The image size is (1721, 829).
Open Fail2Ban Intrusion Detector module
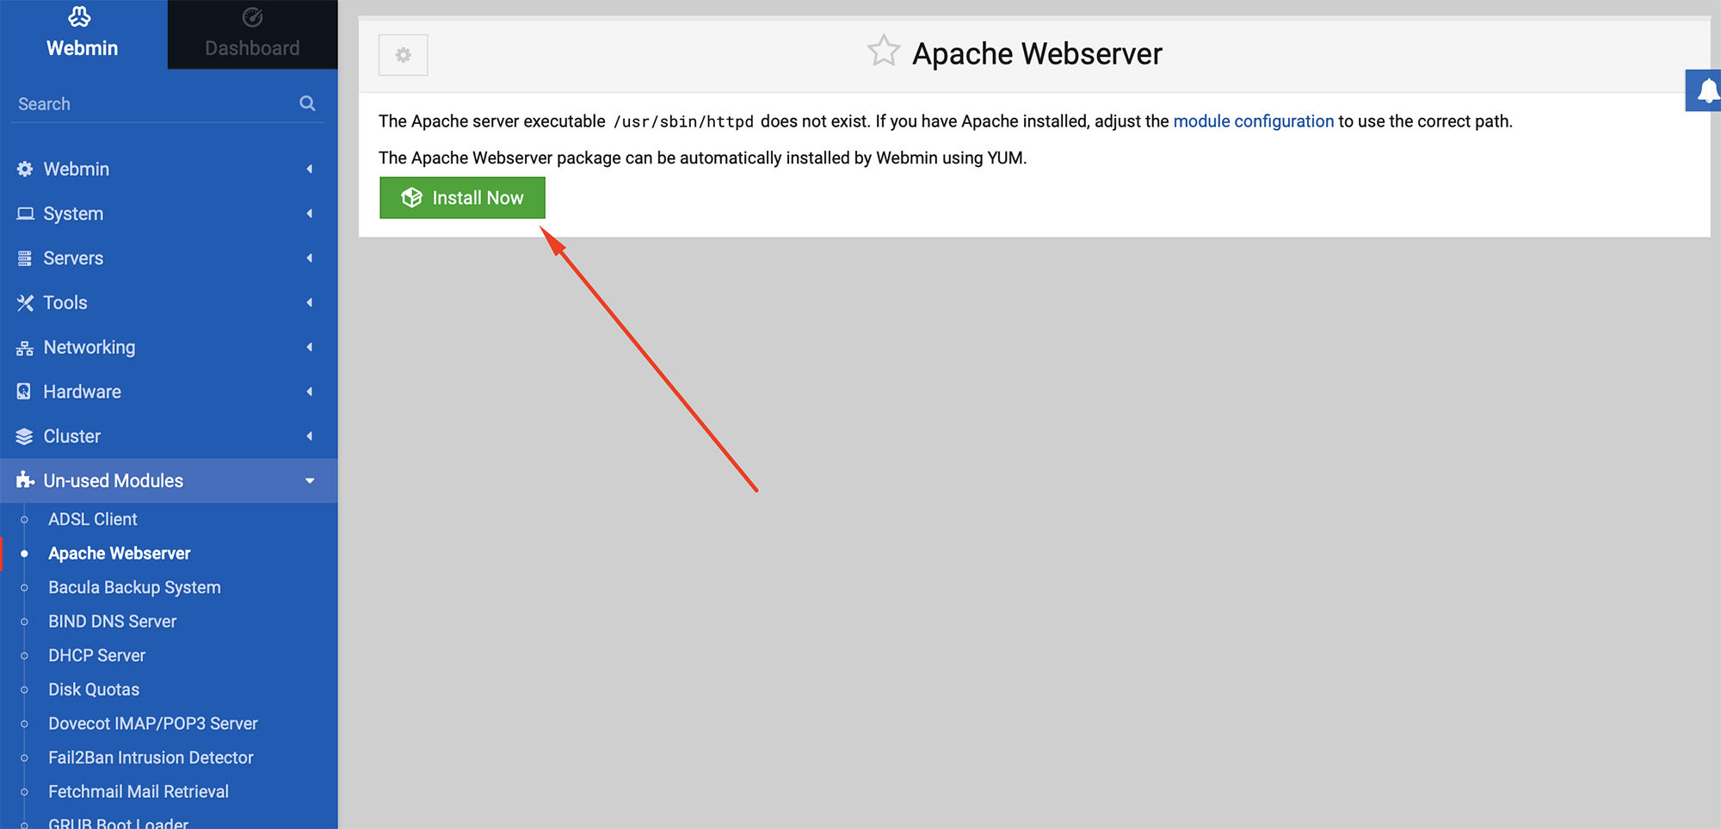tap(151, 758)
